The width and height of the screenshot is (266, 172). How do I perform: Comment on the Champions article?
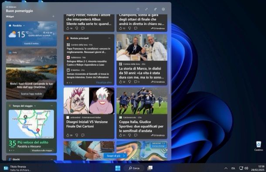[x=136, y=28]
